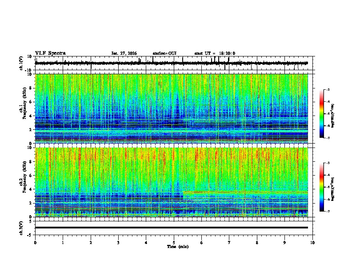
Task: Click the "10" tick ending the time axis
Action: pos(312,243)
